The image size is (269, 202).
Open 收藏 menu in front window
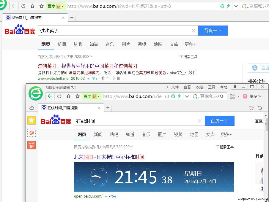pos(199,87)
